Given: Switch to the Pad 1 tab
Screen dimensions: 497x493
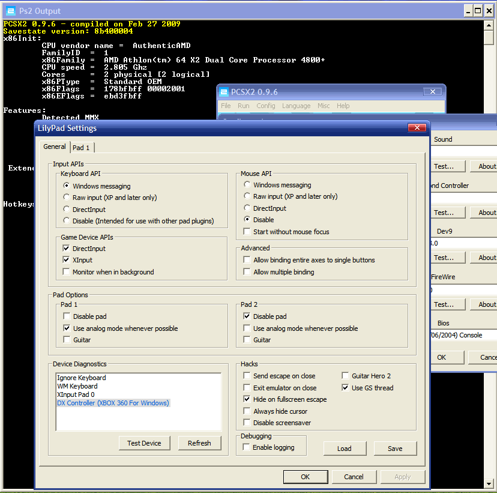Looking at the screenshot, I should (81, 148).
